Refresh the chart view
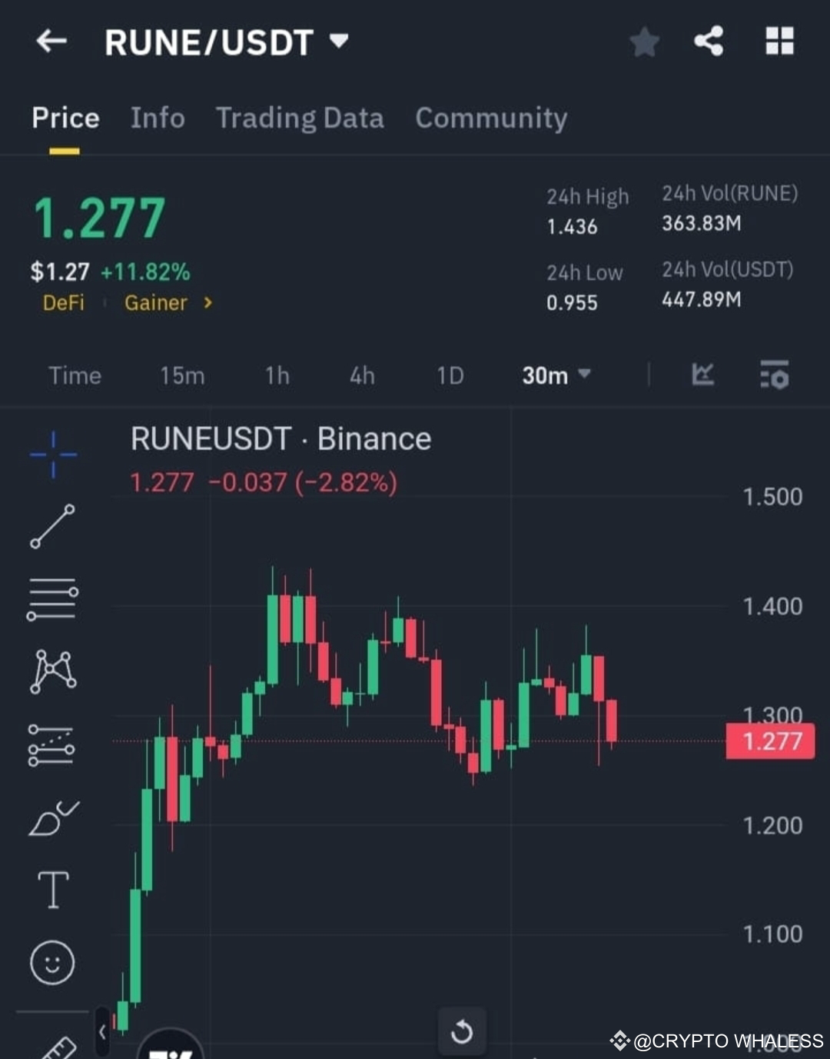The width and height of the screenshot is (830, 1059). [x=461, y=1033]
